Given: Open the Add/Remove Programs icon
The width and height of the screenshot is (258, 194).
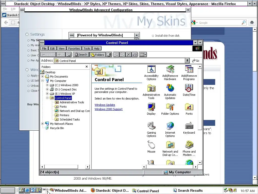Looking at the screenshot, I should [x=189, y=73].
